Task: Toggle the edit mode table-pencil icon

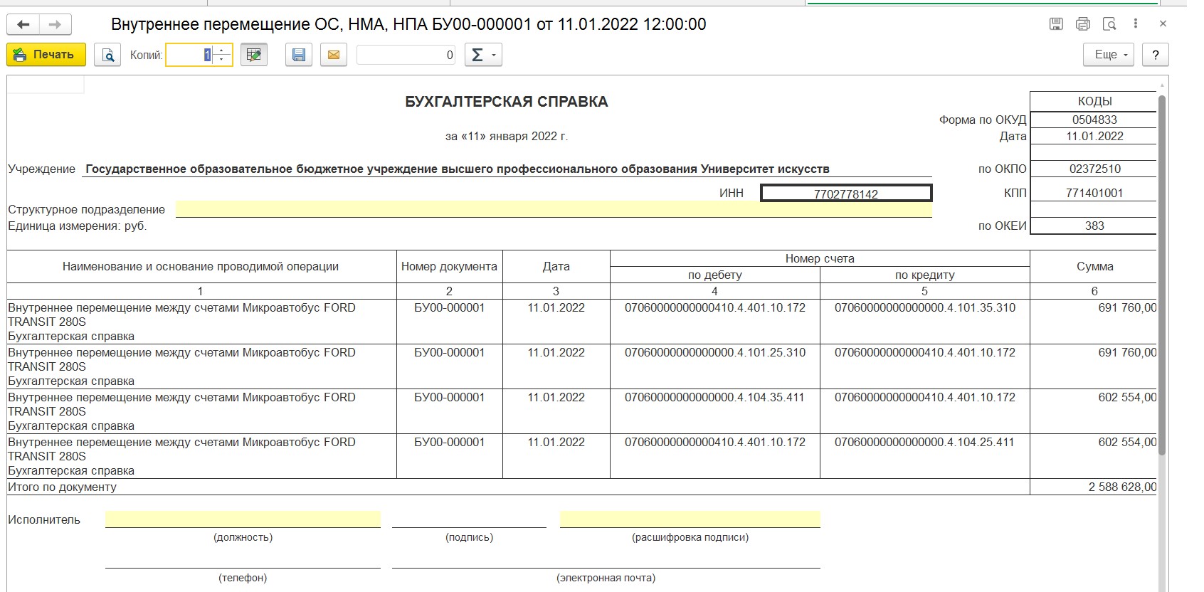Action: tap(254, 55)
